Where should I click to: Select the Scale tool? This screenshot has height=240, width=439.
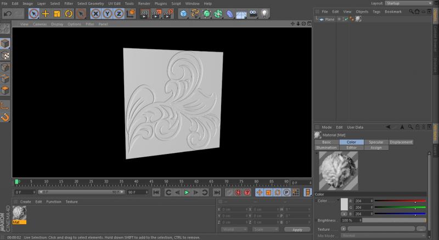coord(57,13)
